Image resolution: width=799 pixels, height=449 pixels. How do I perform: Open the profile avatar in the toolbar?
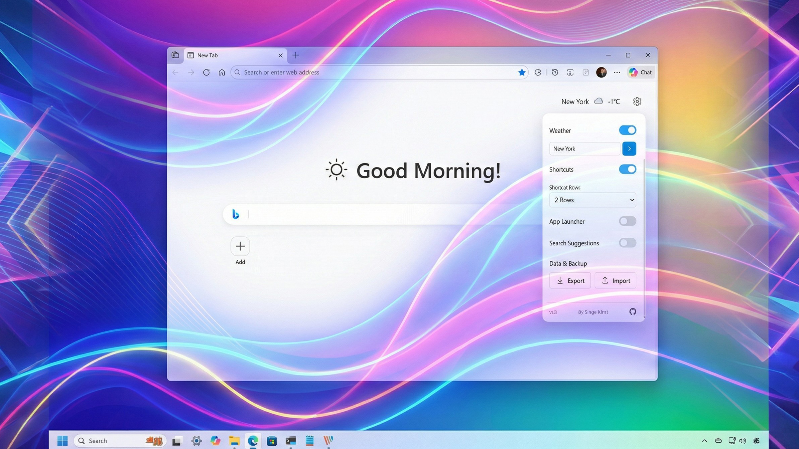click(x=601, y=72)
